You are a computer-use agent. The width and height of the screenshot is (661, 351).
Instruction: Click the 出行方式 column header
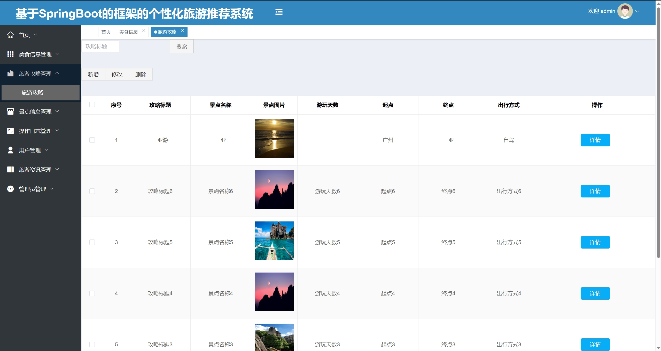coord(509,105)
